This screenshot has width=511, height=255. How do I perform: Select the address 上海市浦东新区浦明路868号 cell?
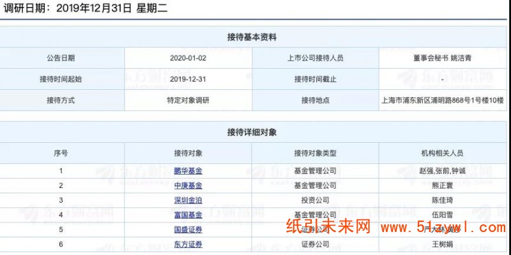(443, 101)
